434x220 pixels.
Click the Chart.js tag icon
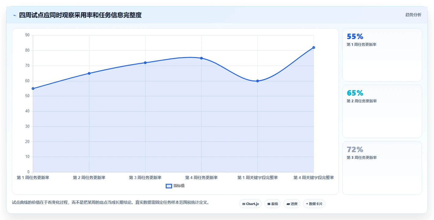coord(244,204)
